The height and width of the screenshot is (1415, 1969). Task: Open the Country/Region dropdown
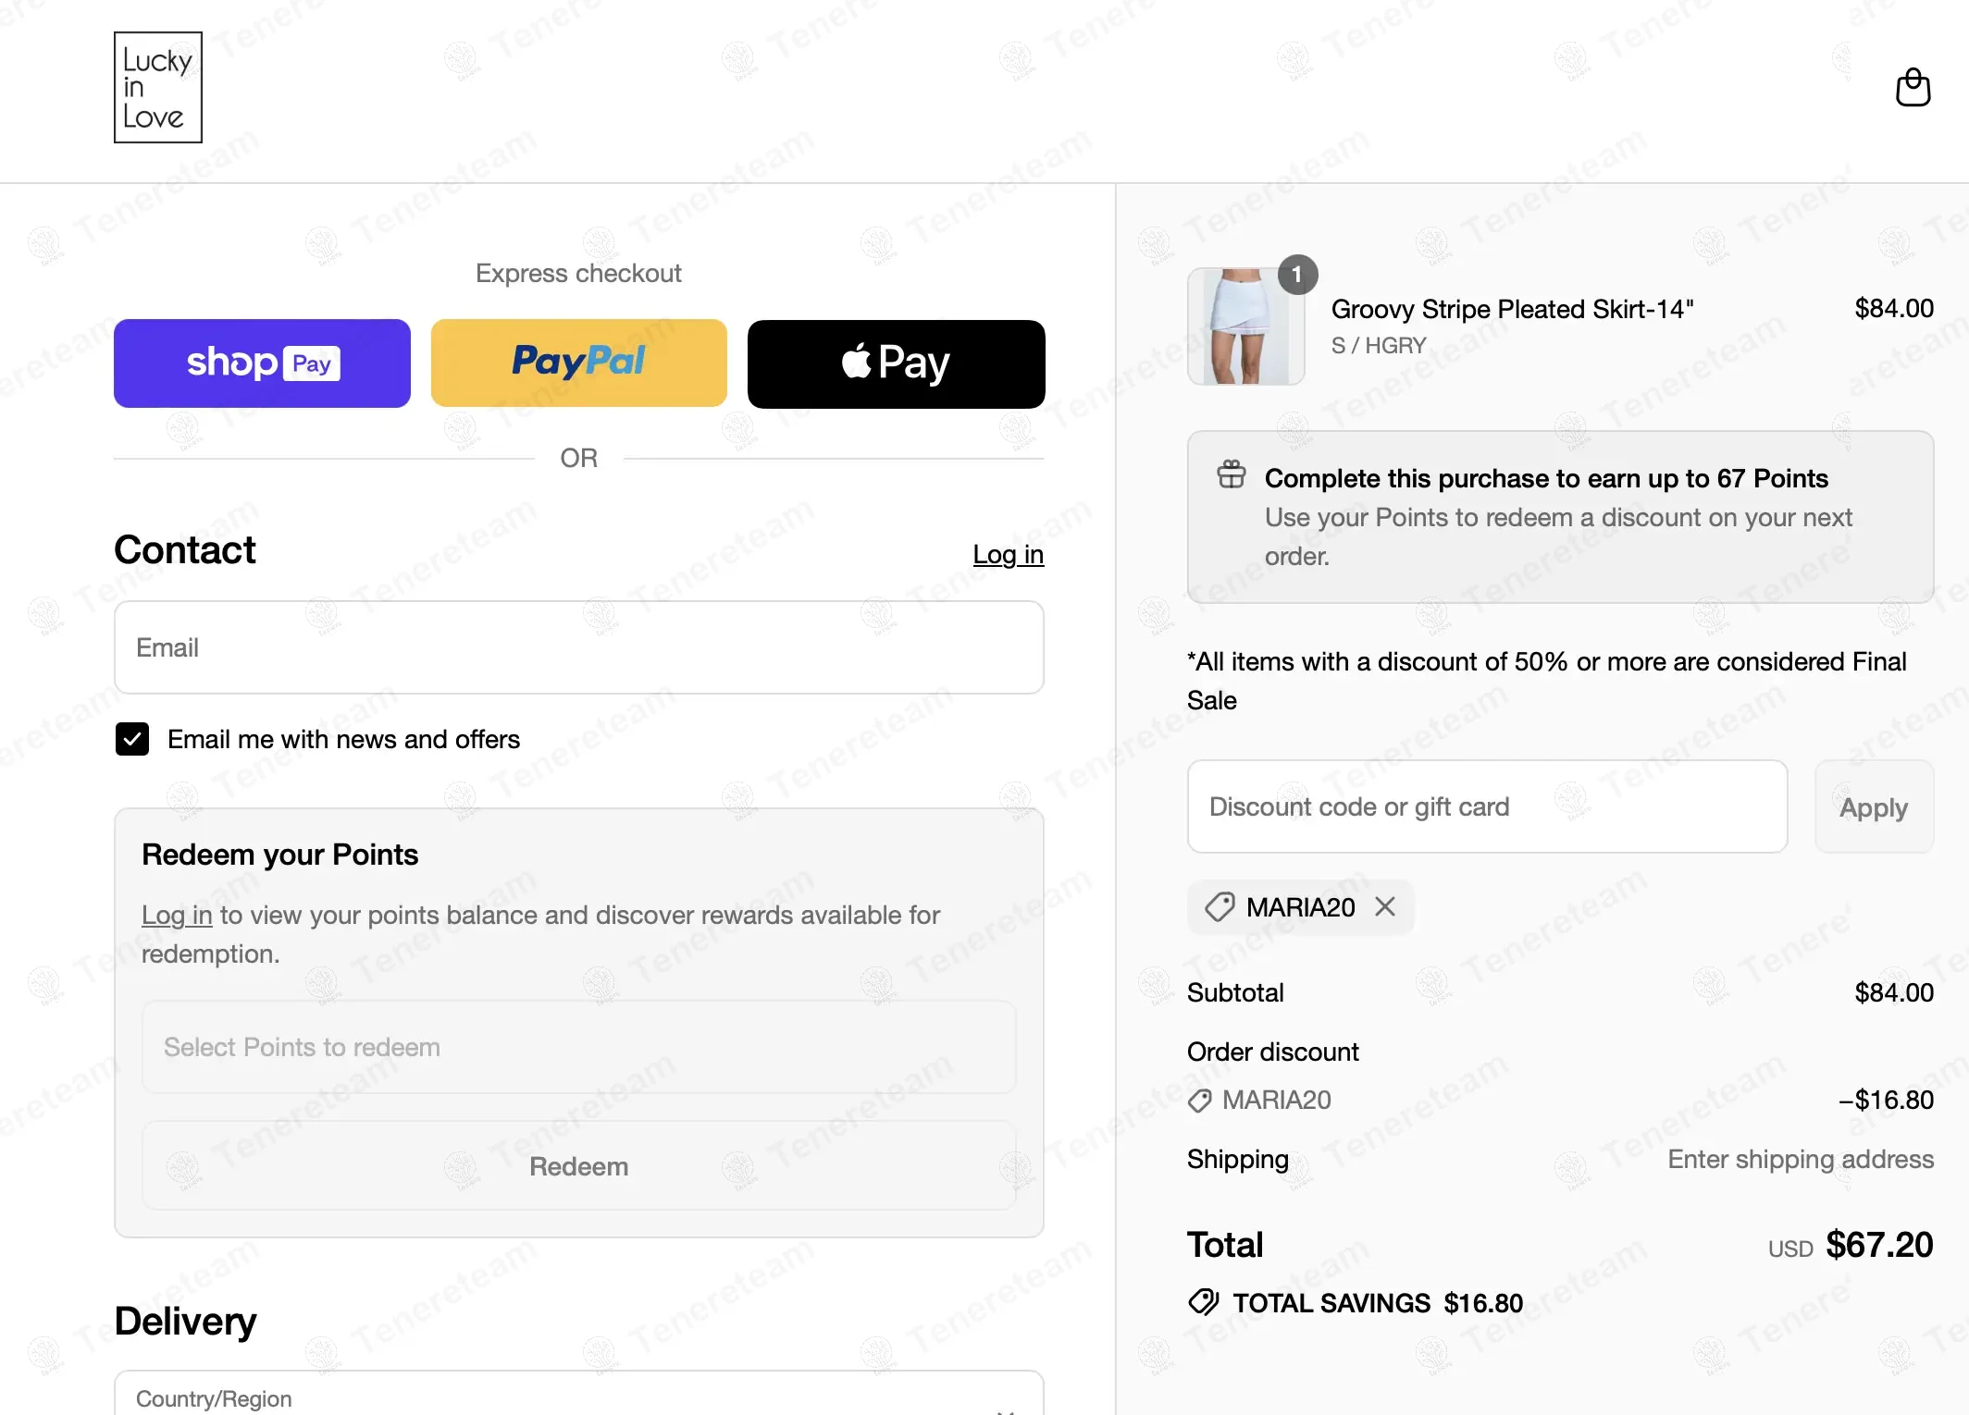(579, 1394)
